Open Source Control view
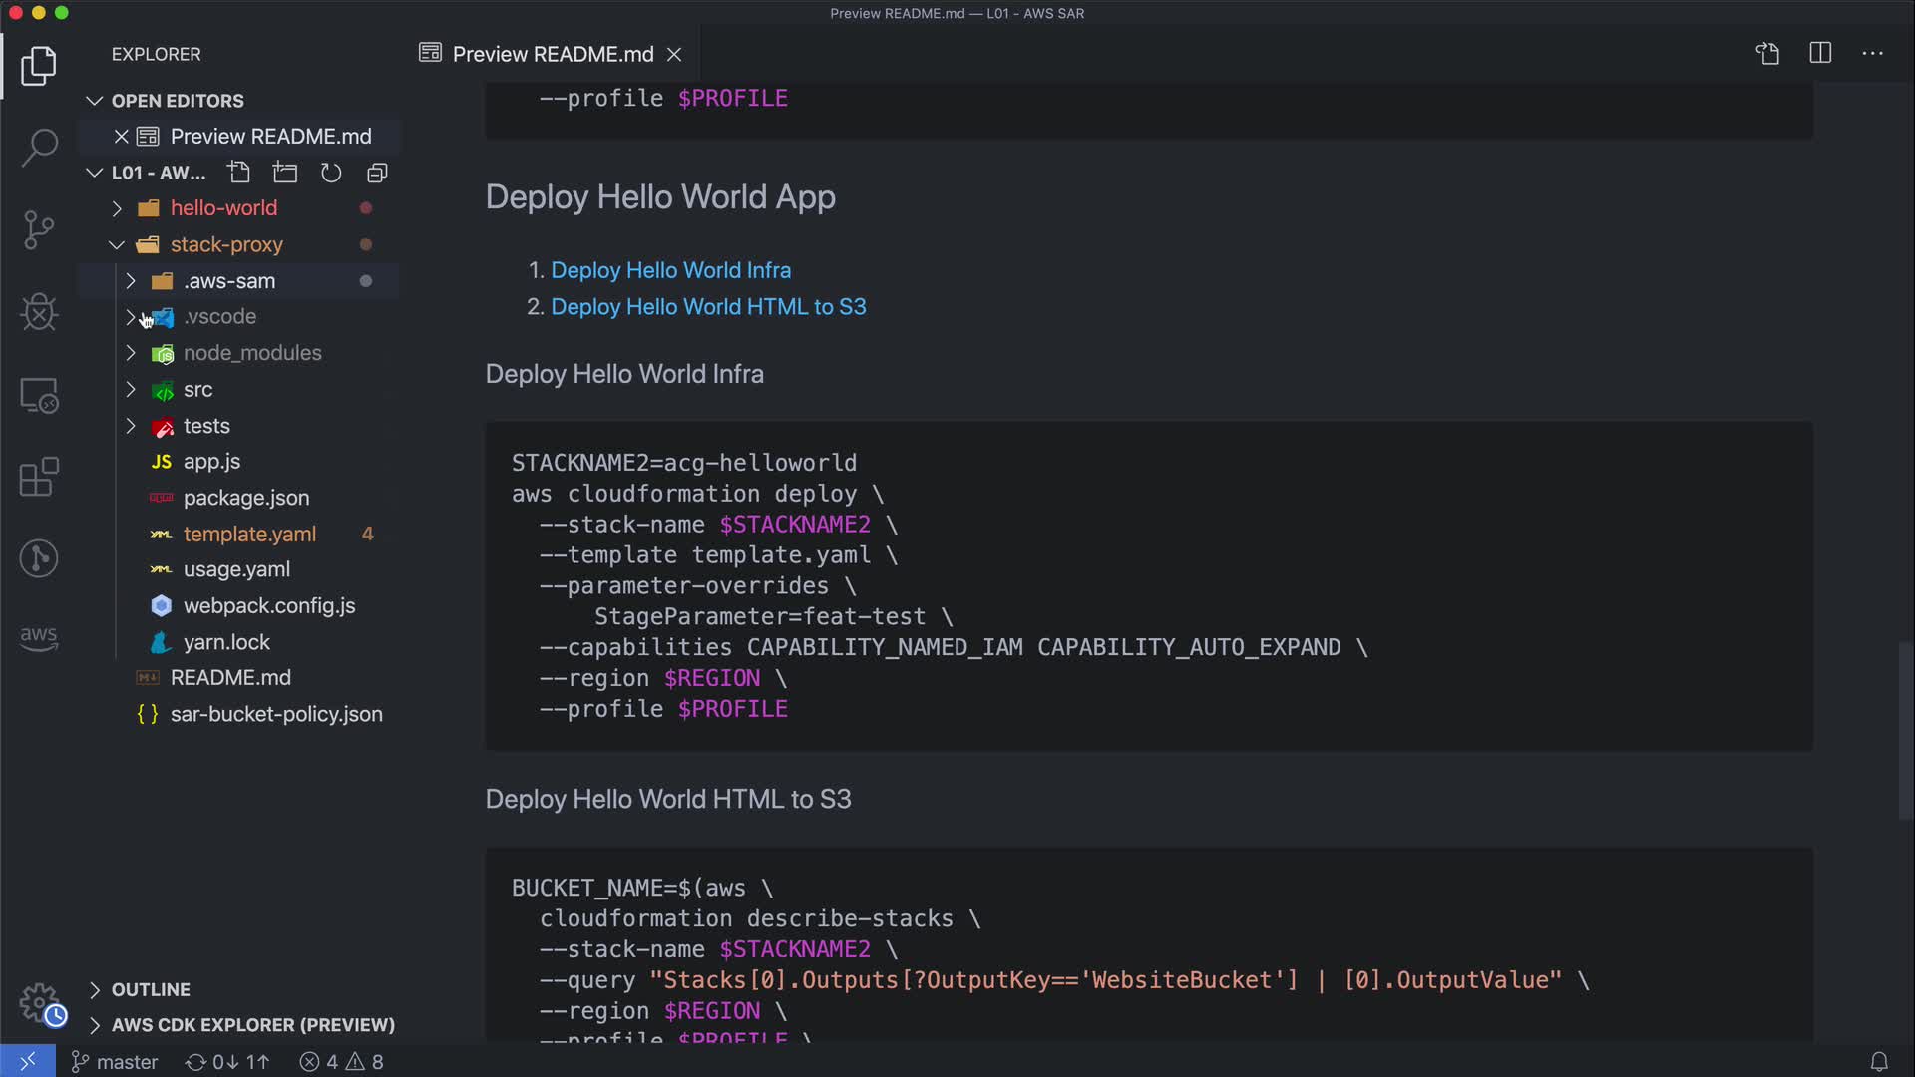The width and height of the screenshot is (1915, 1077). coord(39,230)
